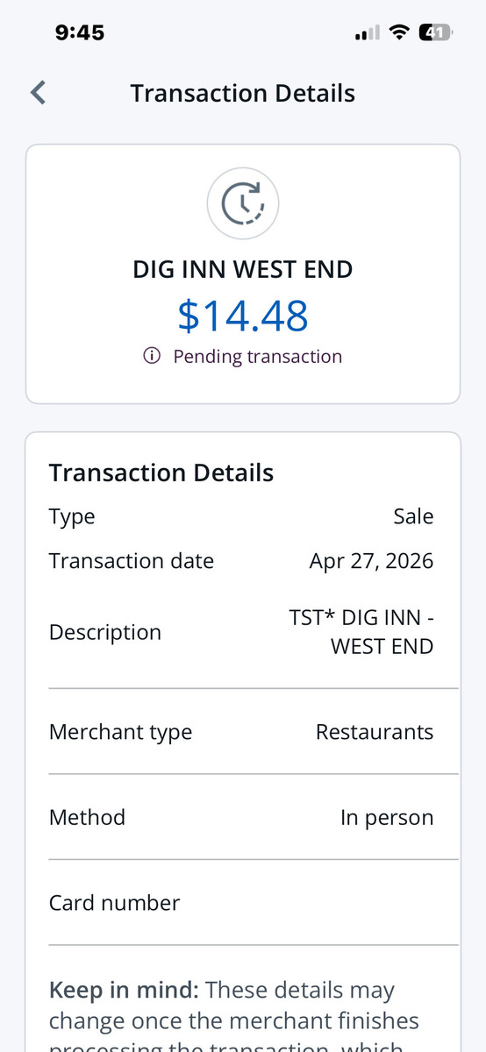Tap the TST* DIG INN description text
This screenshot has width=486, height=1052.
(x=361, y=632)
